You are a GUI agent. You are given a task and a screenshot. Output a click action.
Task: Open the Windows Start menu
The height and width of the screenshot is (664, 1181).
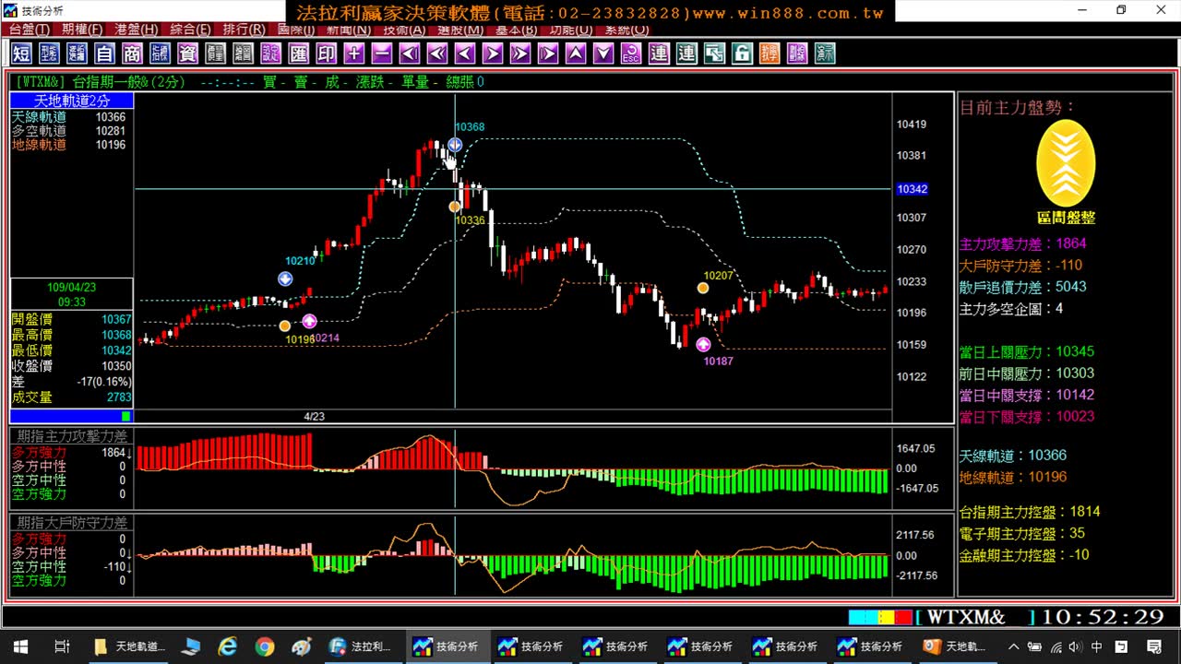[x=20, y=646]
